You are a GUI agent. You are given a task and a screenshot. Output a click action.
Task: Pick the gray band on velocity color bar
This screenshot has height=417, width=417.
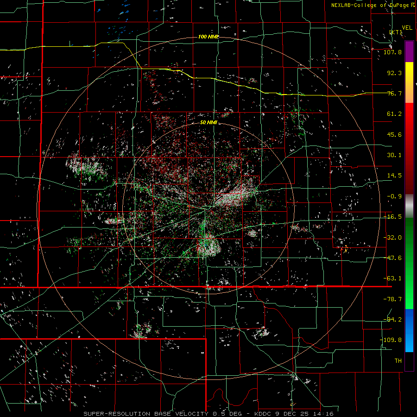point(409,206)
